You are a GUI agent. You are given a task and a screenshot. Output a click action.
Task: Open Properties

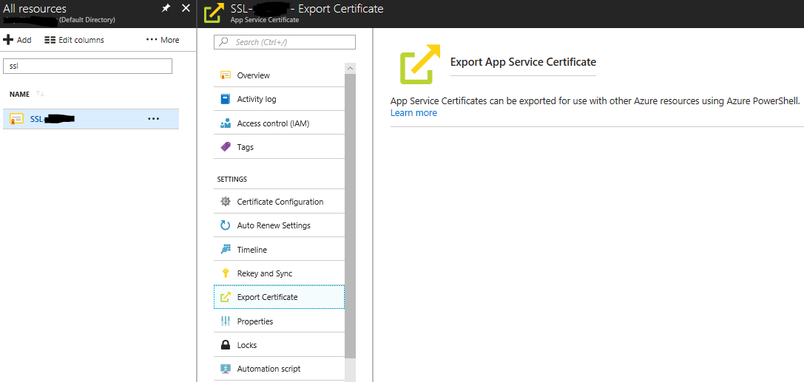click(x=279, y=321)
